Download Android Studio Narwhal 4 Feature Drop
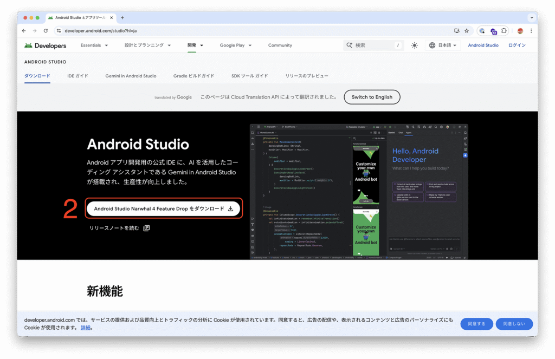555x359 pixels. 163,208
